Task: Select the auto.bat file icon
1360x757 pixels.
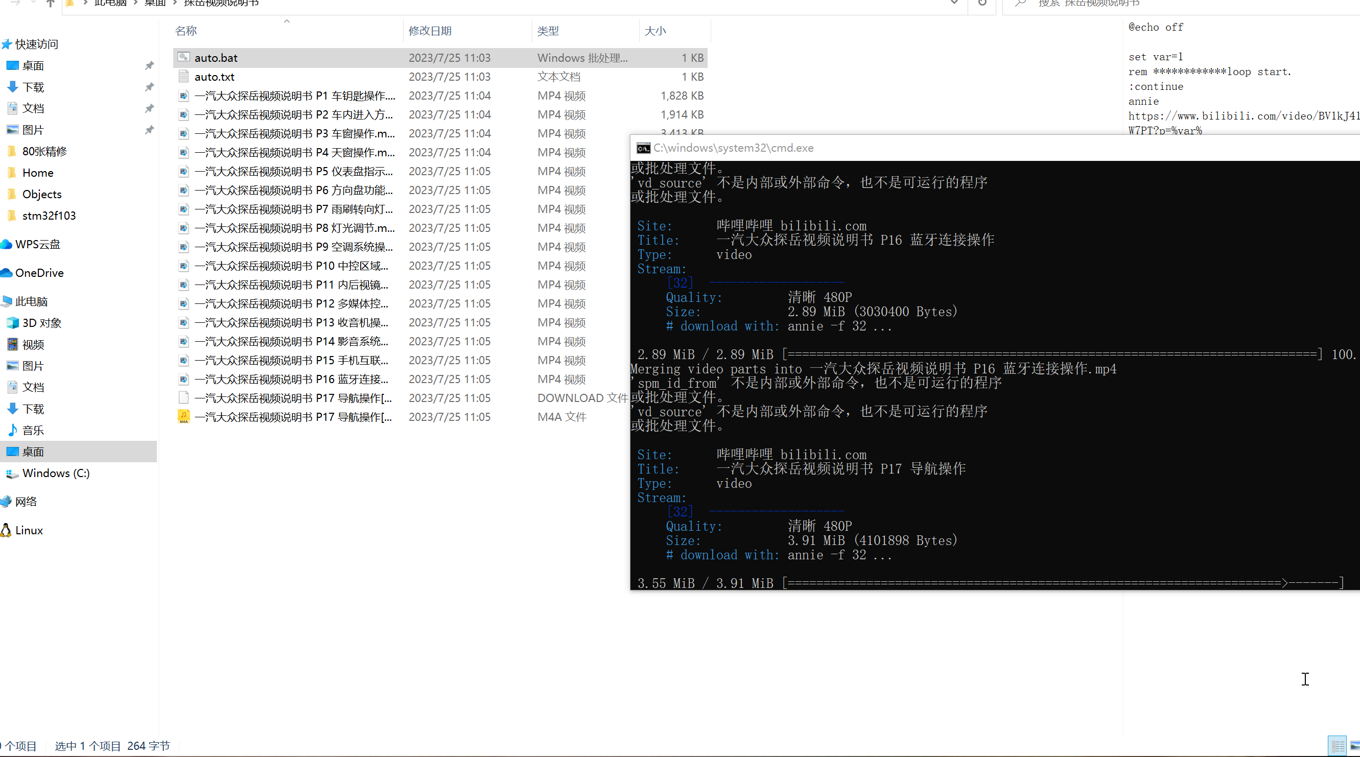Action: pyautogui.click(x=183, y=57)
